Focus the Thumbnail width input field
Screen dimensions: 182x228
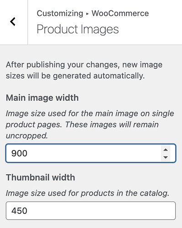[91, 211]
